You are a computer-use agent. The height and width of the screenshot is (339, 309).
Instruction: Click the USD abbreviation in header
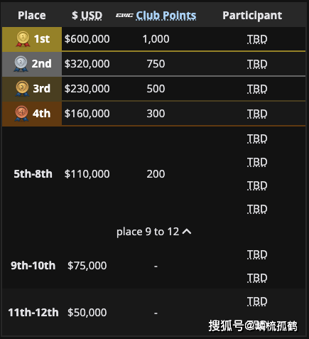[x=92, y=16]
